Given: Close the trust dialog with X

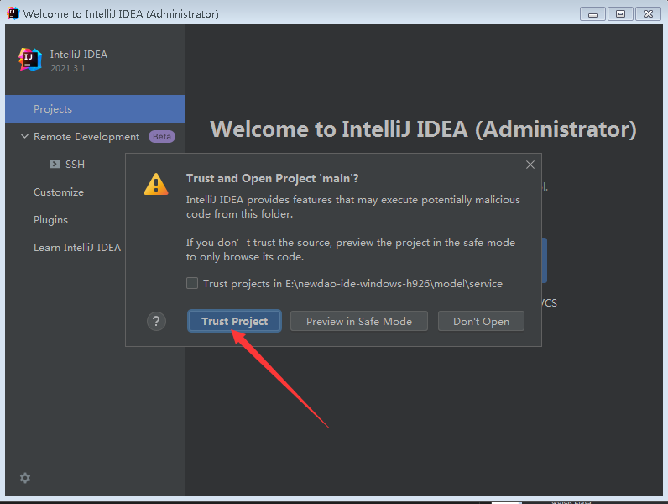Looking at the screenshot, I should click(530, 165).
